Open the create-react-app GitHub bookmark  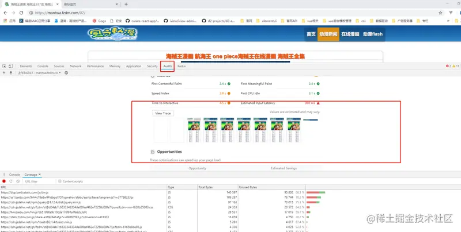point(143,21)
